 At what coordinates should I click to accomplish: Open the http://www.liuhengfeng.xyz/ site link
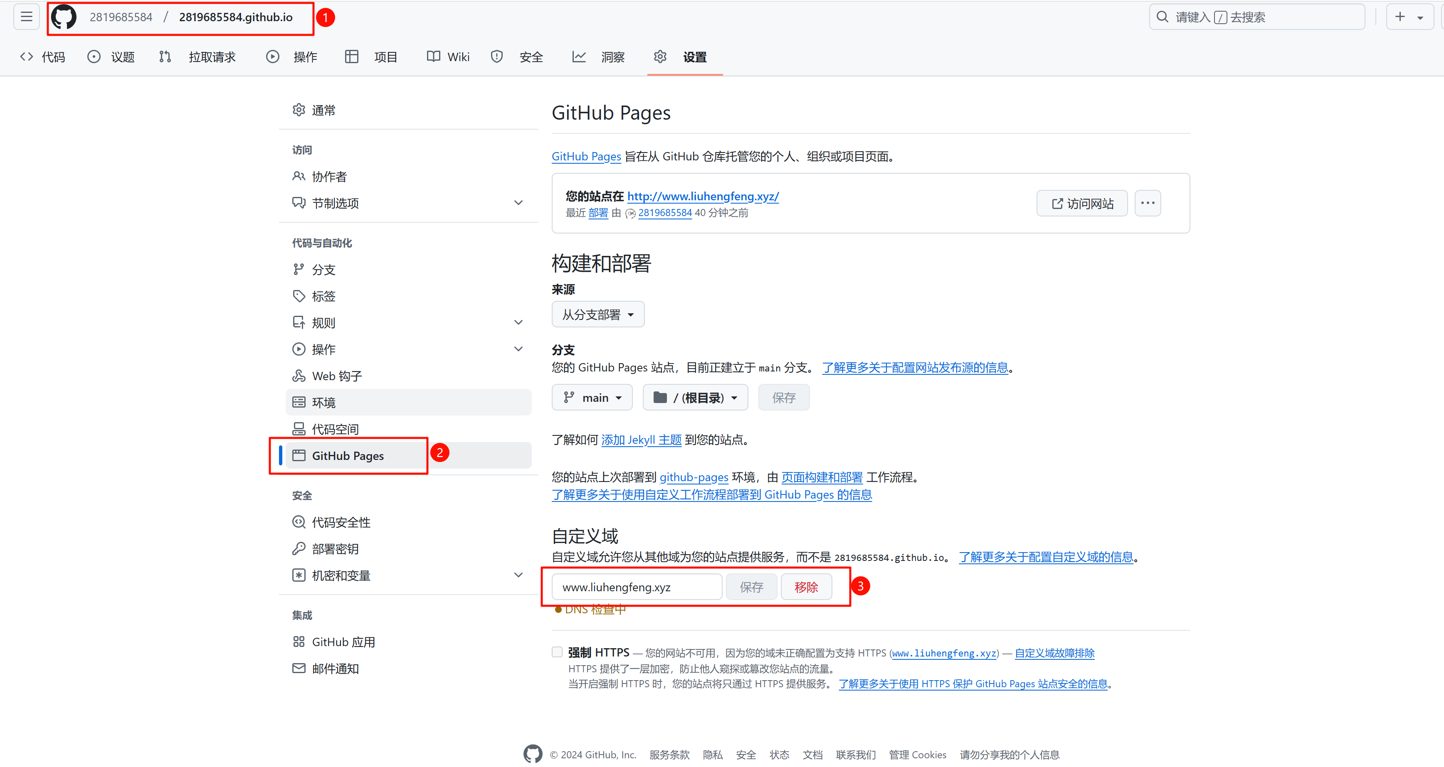(703, 196)
